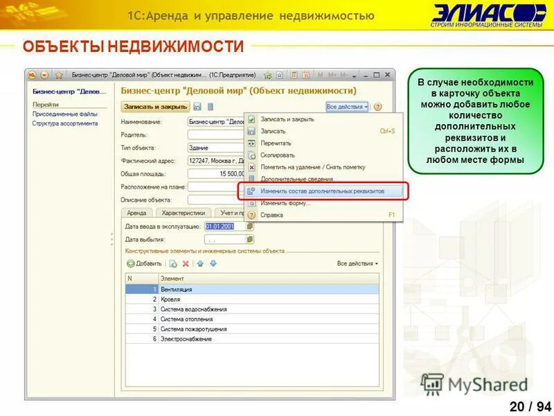
Task: Choose Записать menu entry with Ctrl+S
Action: [323, 131]
